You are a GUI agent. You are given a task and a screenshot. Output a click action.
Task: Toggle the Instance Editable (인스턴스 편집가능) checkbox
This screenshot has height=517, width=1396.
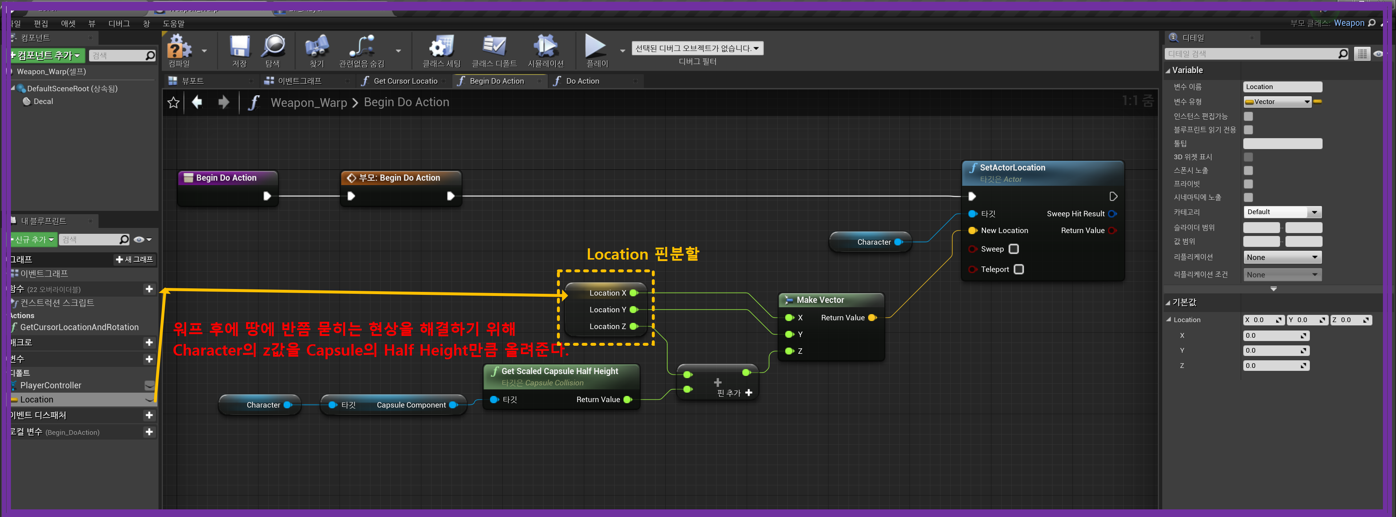1248,116
